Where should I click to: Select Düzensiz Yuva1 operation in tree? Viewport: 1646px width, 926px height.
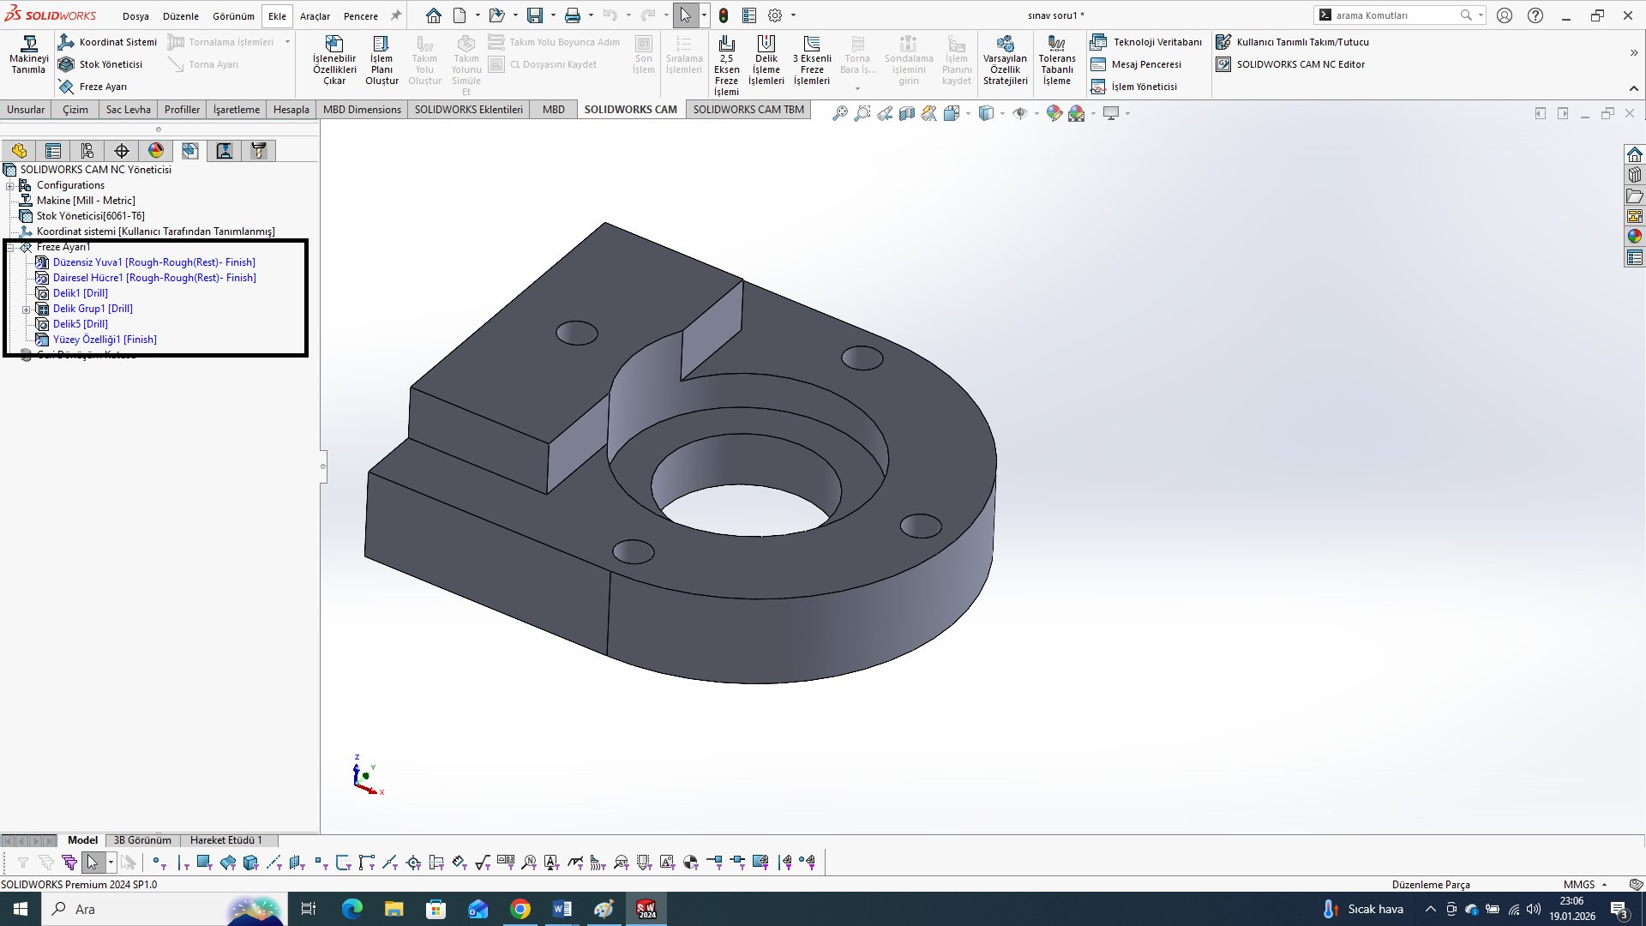[153, 262]
